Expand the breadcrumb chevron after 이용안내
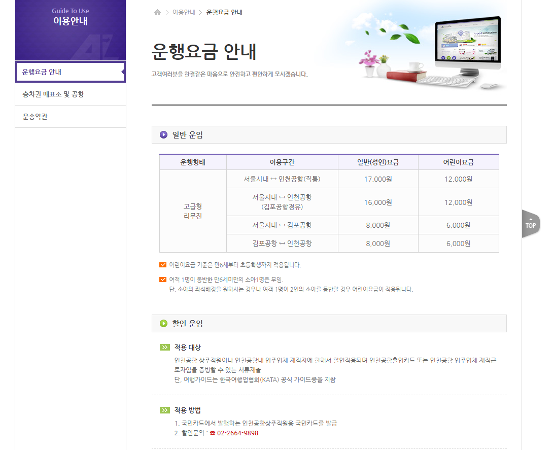 (201, 12)
